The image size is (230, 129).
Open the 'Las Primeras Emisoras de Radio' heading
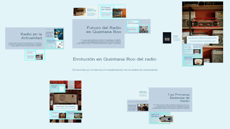179,98
